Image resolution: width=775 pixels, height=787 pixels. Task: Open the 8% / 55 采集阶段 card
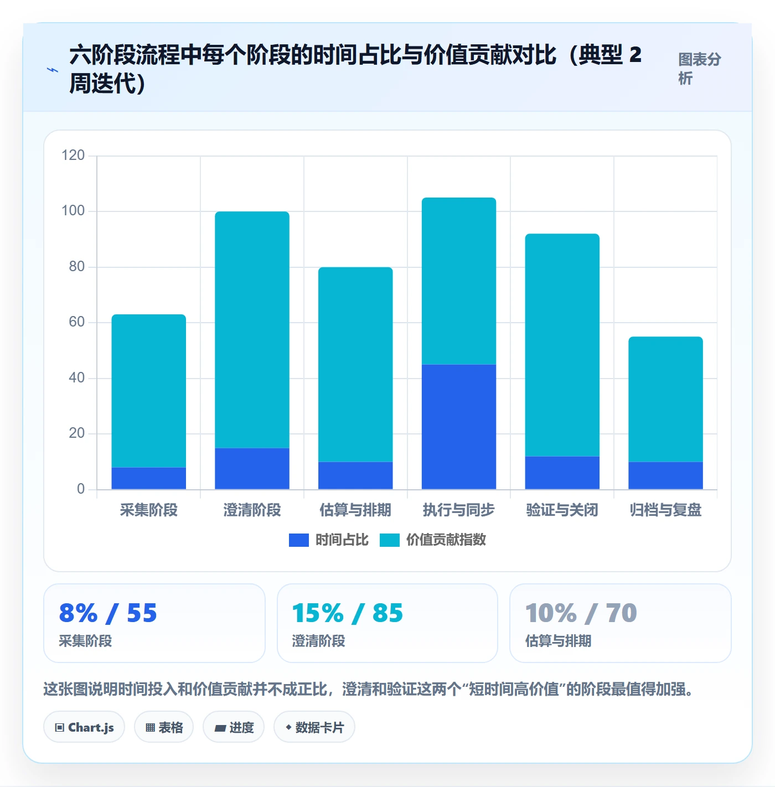coord(154,623)
